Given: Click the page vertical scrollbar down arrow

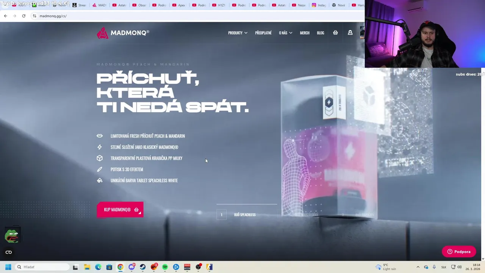Looking at the screenshot, I should pyautogui.click(x=483, y=259).
